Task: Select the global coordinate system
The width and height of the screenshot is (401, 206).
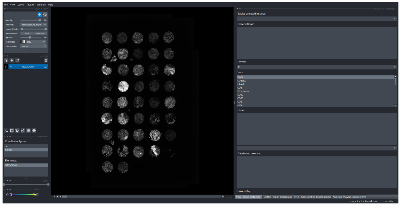Action: [26, 150]
